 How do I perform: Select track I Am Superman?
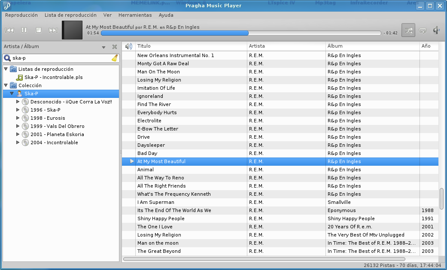(280, 202)
